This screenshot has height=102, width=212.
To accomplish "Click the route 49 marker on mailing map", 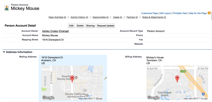I will [85, 90].
